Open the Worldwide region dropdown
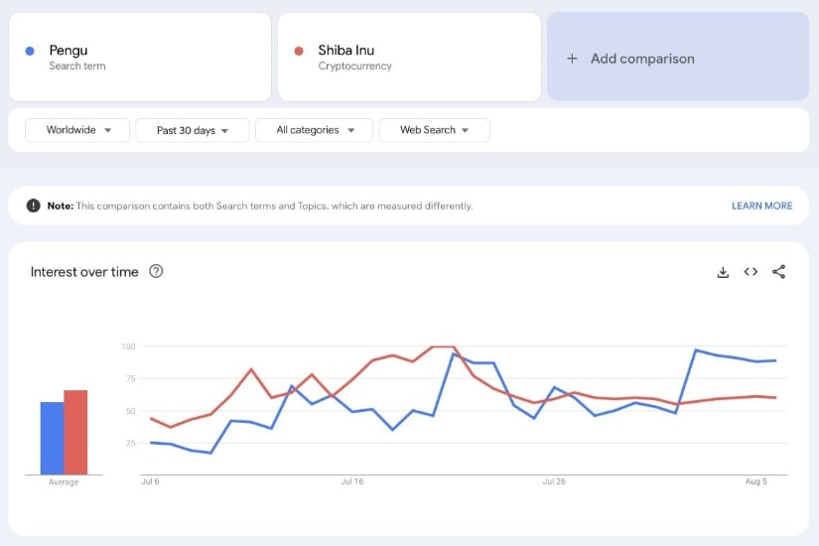The height and width of the screenshot is (546, 819). pyautogui.click(x=77, y=130)
